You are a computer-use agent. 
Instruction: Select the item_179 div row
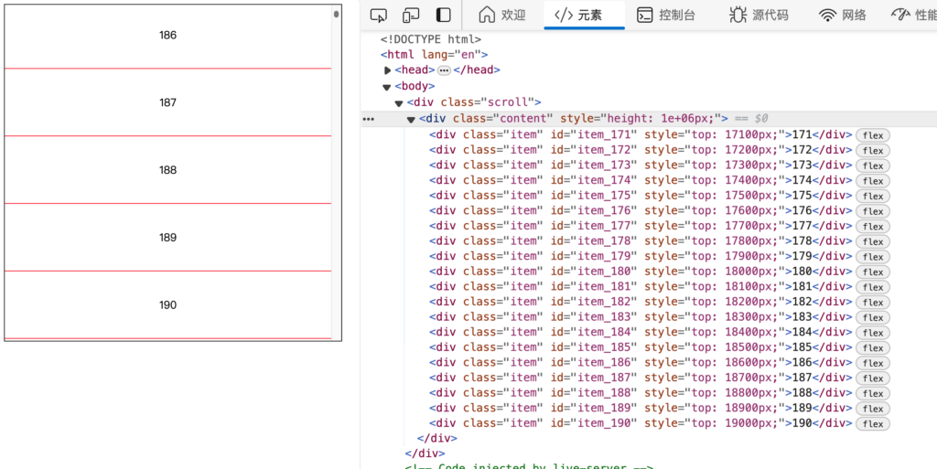[x=641, y=256]
